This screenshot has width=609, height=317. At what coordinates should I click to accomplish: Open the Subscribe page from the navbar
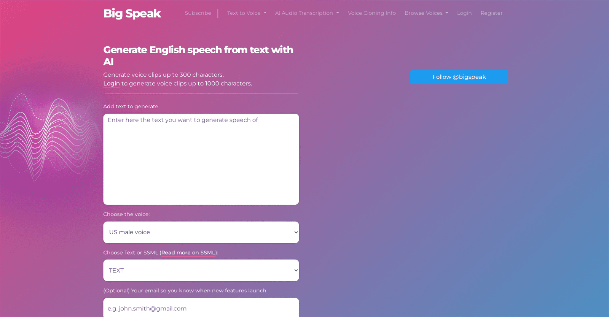coord(198,13)
